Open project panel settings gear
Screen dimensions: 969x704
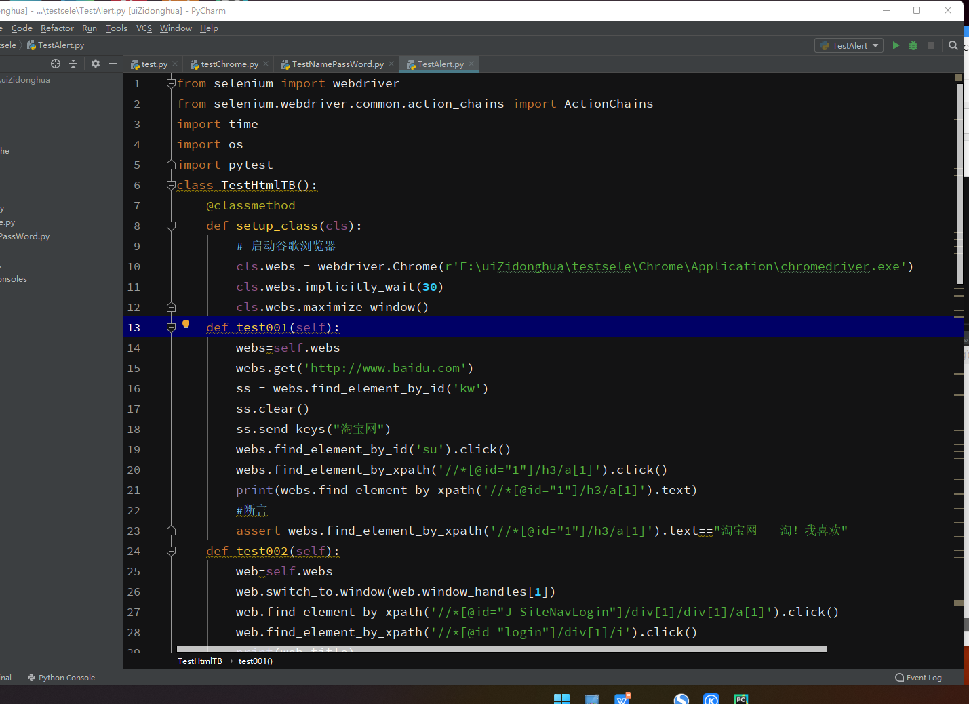96,64
